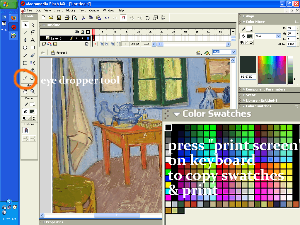Screen dimensions: 300x225
Task: Click the Edit Symbols button
Action: 207,53
